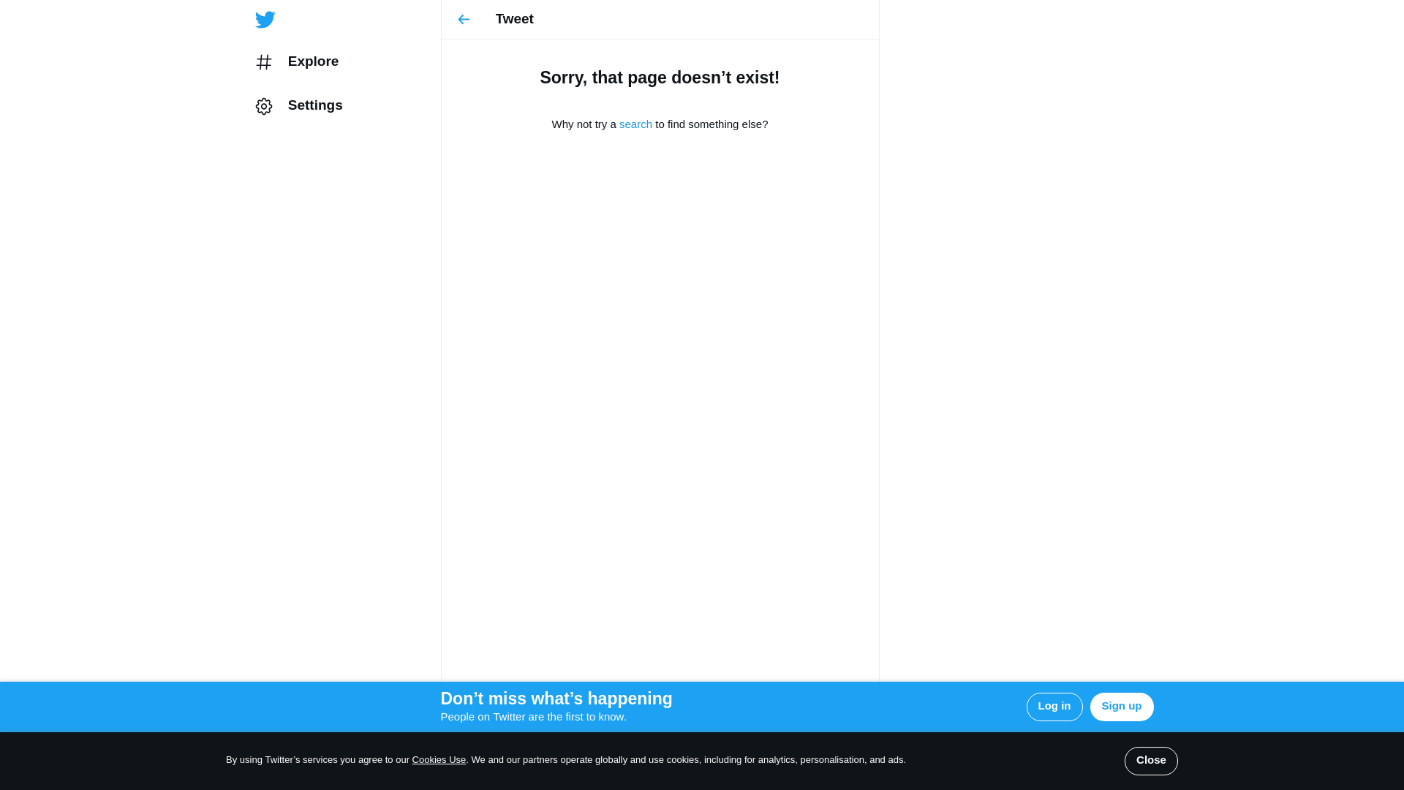Click the 'Why not try a' text
The image size is (1404, 790).
click(x=584, y=124)
